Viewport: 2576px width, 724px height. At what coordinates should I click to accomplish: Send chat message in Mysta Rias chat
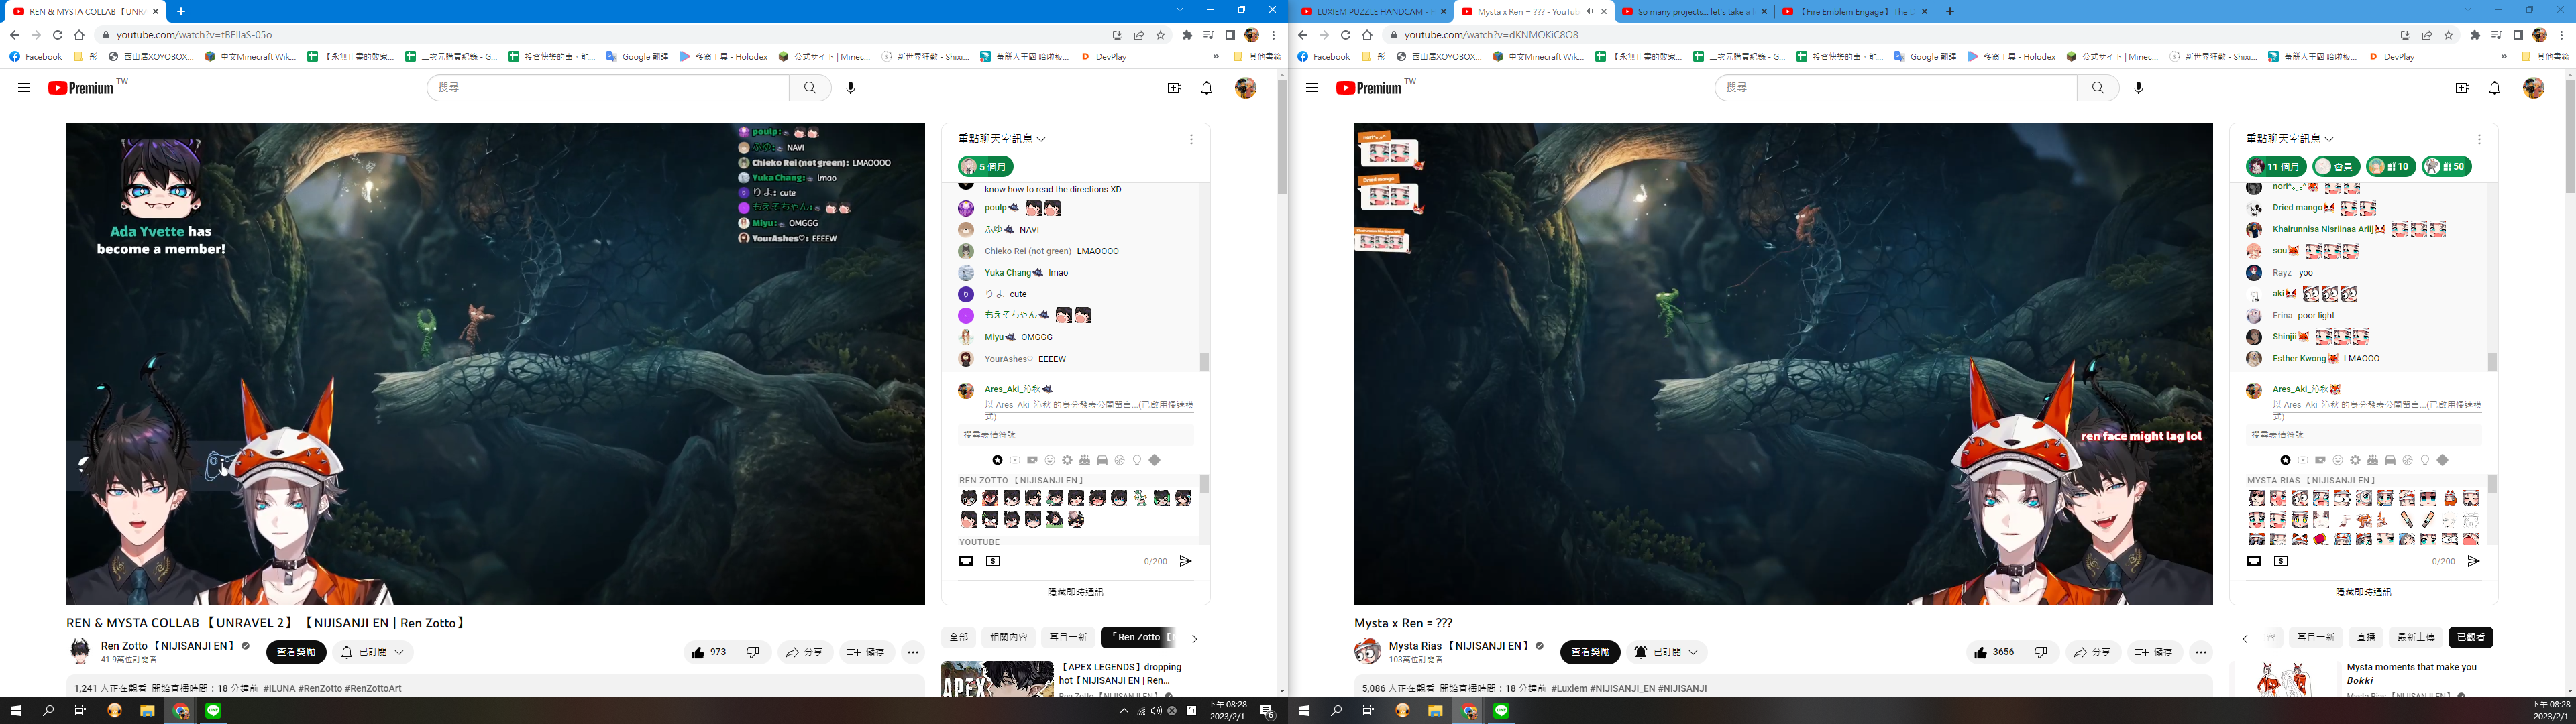tap(2473, 562)
